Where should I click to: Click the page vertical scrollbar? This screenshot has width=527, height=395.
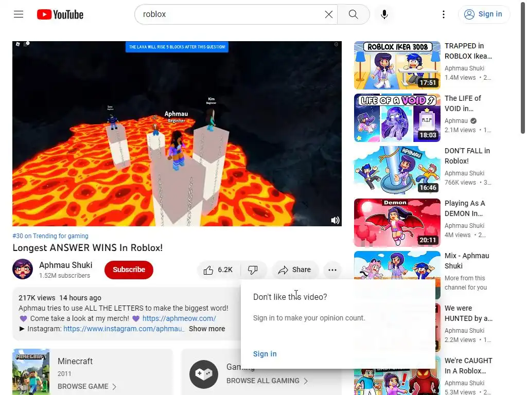pyautogui.click(x=523, y=67)
